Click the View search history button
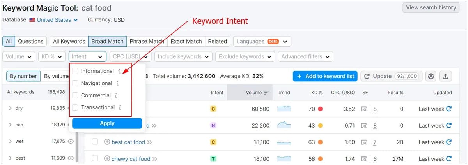468x165 pixels. click(x=431, y=7)
